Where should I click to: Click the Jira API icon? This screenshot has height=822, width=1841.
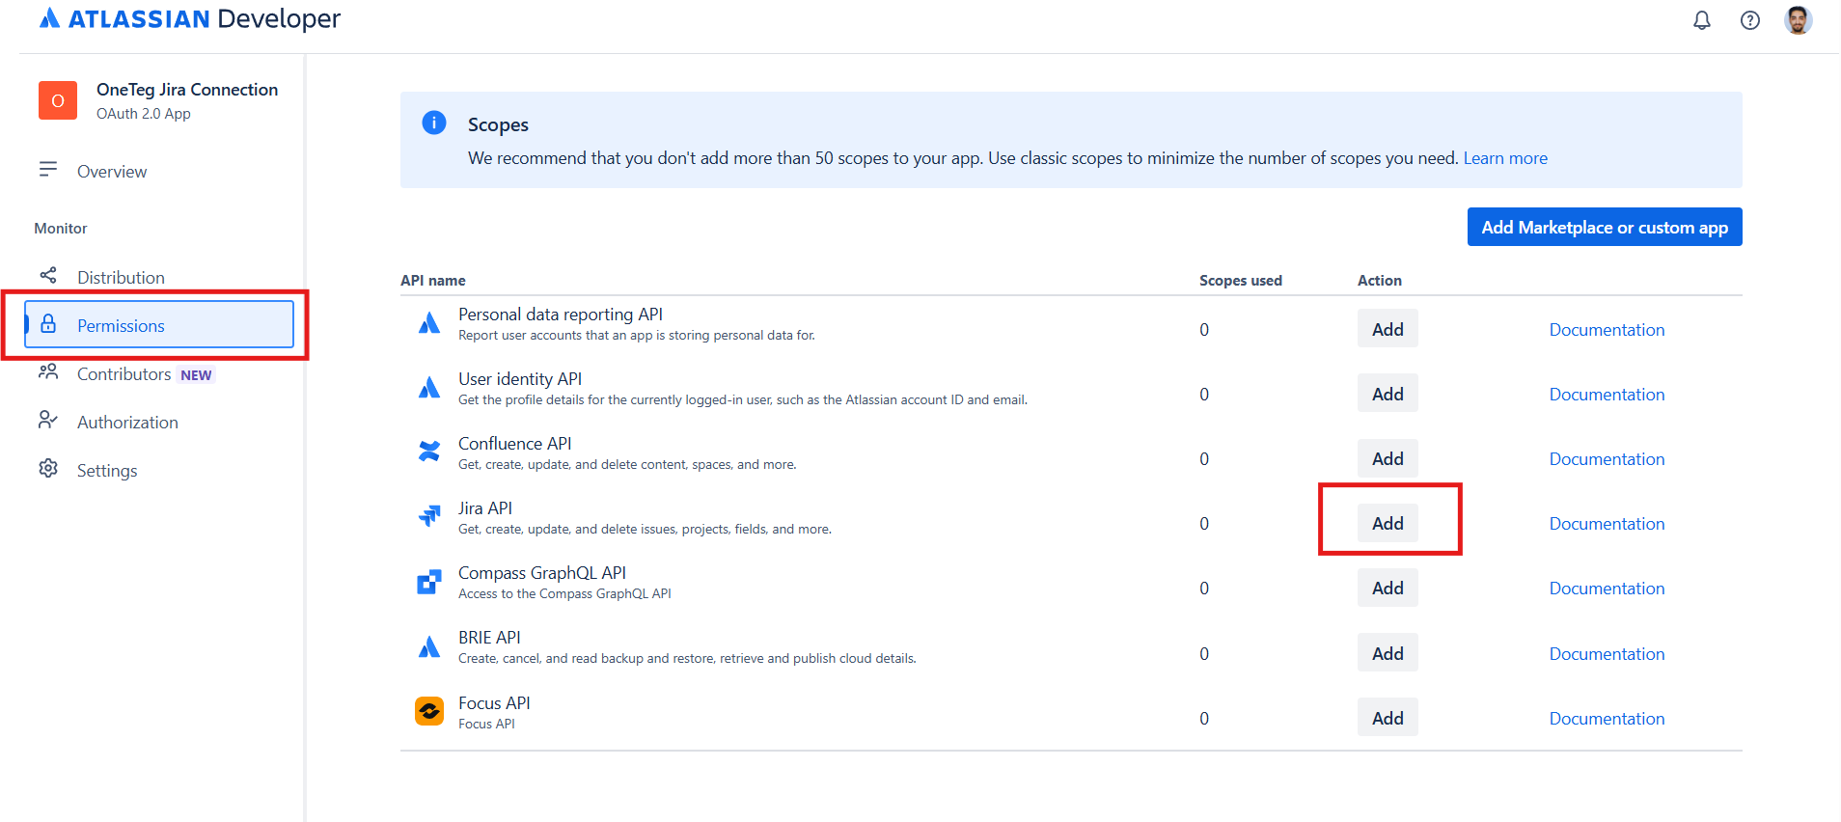point(429,516)
